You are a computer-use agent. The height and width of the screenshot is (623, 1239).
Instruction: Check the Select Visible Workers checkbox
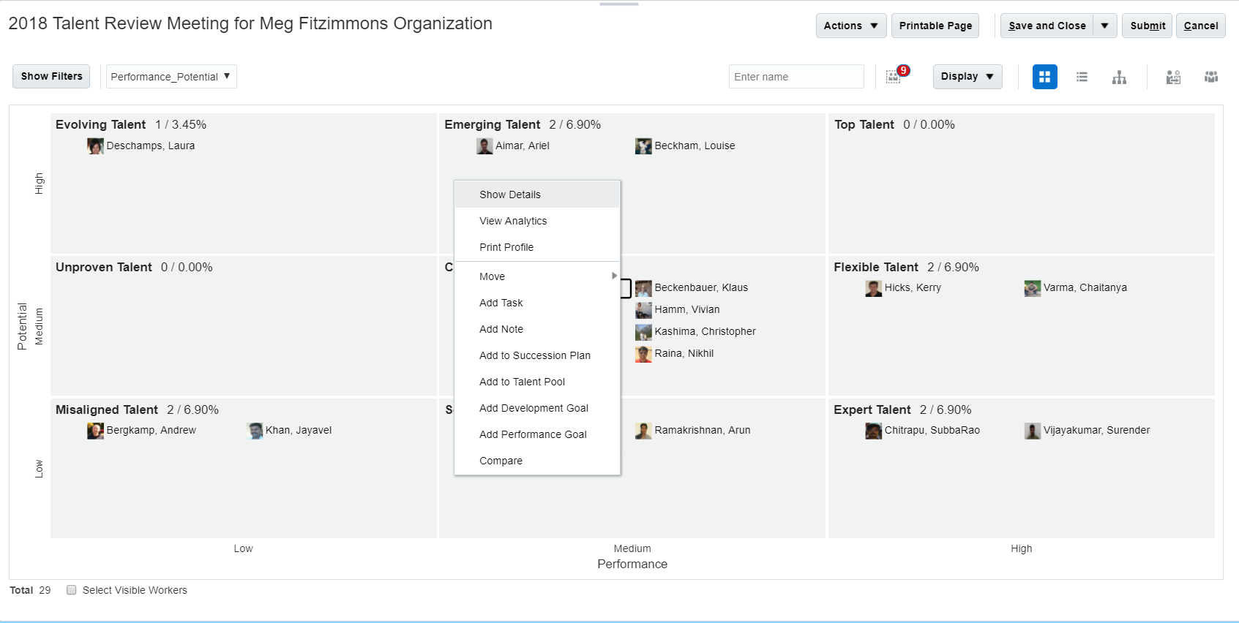(72, 590)
